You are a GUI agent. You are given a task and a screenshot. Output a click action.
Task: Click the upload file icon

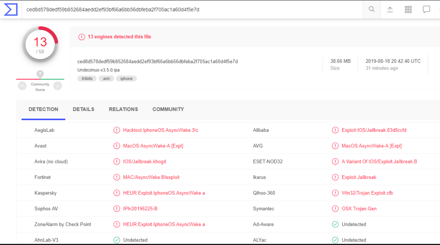390,9
